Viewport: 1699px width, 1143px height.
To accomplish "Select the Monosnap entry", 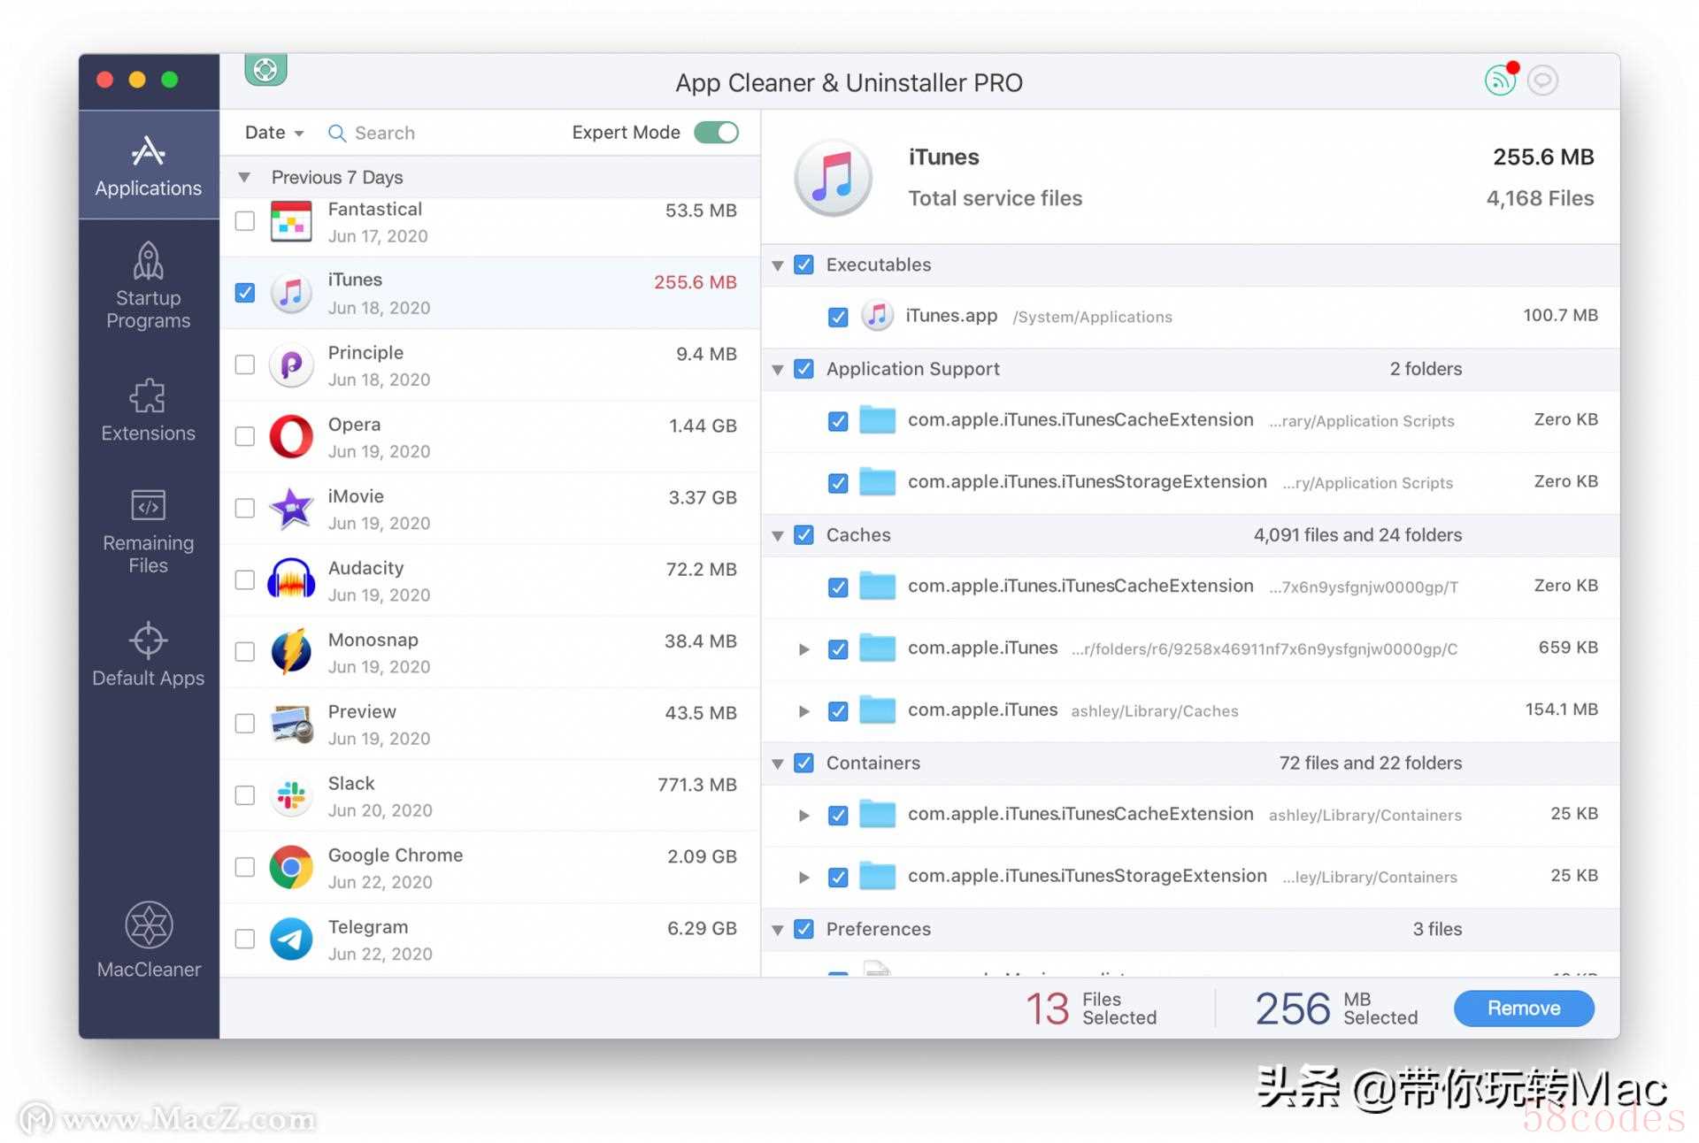I will (489, 652).
